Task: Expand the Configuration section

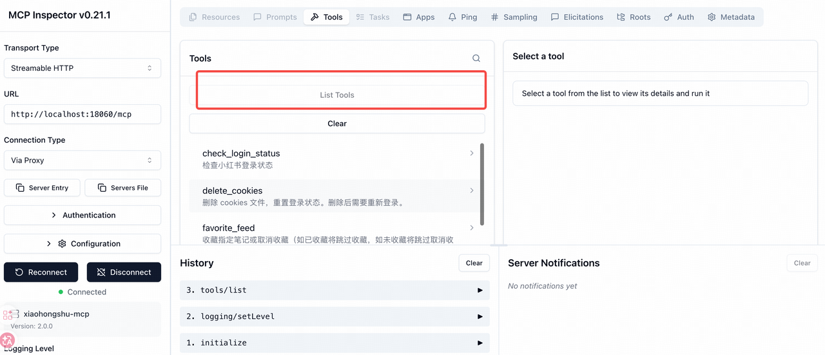Action: click(82, 244)
